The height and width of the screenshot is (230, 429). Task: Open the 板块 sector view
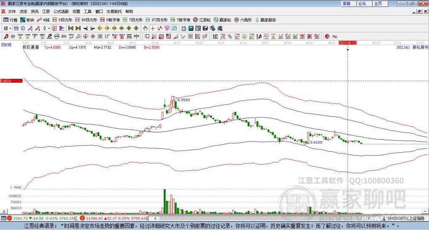coord(27,20)
